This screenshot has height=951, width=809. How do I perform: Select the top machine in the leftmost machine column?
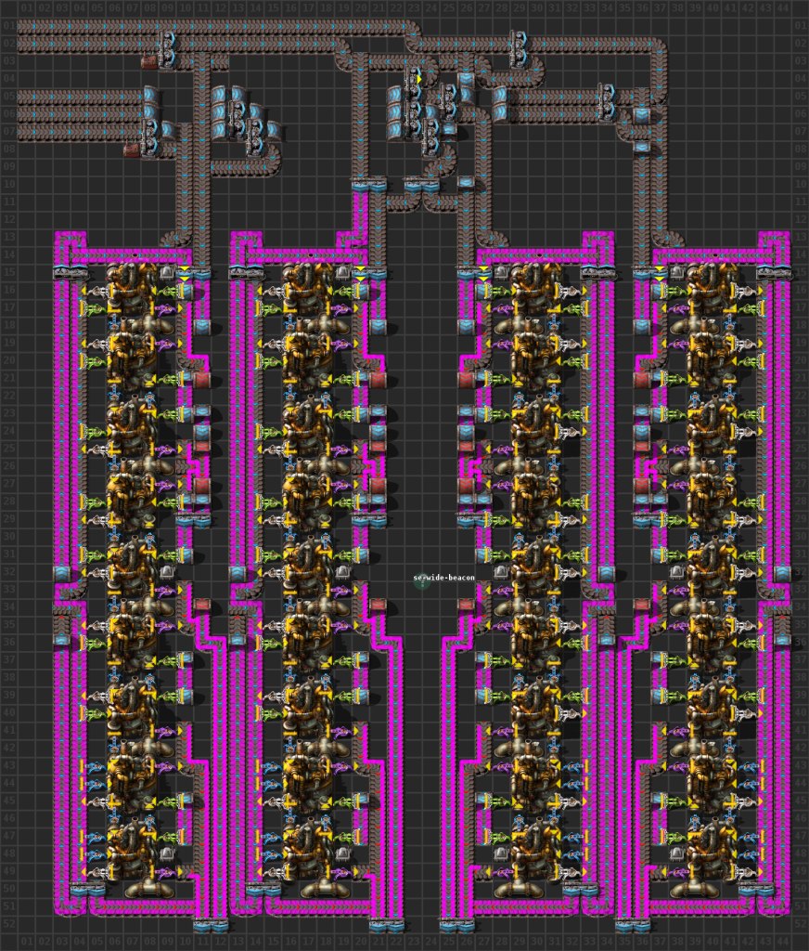coord(132,290)
